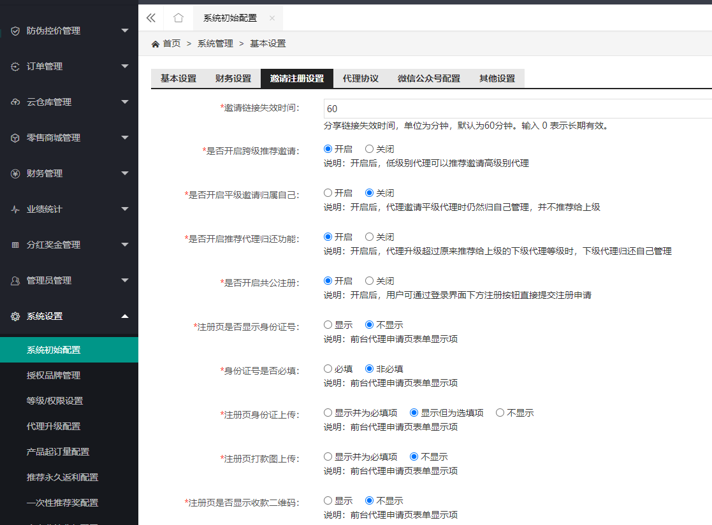Image resolution: width=712 pixels, height=525 pixels.
Task: Set 跨级推荐邀请 to 开启
Action: (328, 149)
